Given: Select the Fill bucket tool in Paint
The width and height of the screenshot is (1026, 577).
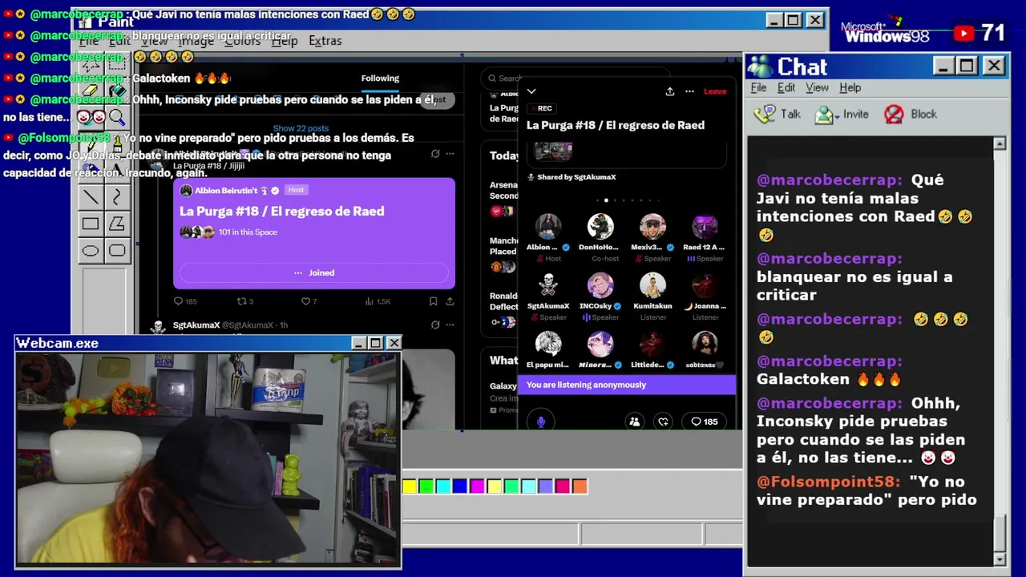Looking at the screenshot, I should pyautogui.click(x=117, y=90).
